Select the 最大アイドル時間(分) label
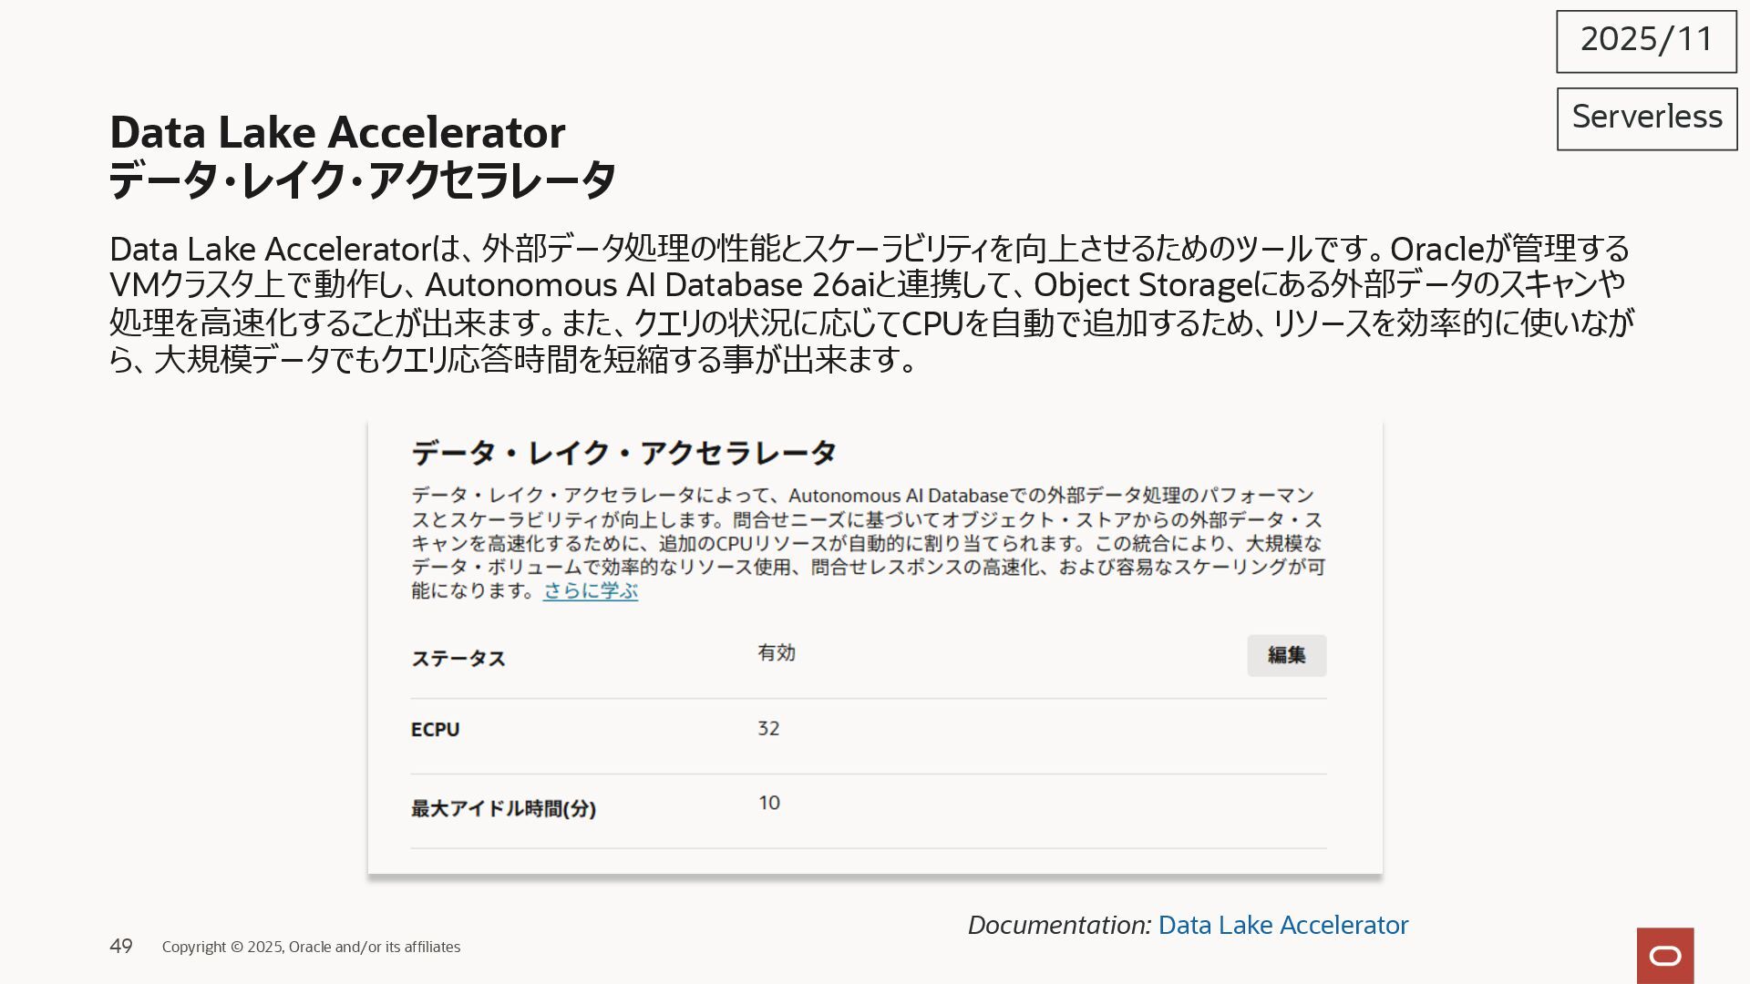Screen dimensions: 1750x984 [x=503, y=808]
